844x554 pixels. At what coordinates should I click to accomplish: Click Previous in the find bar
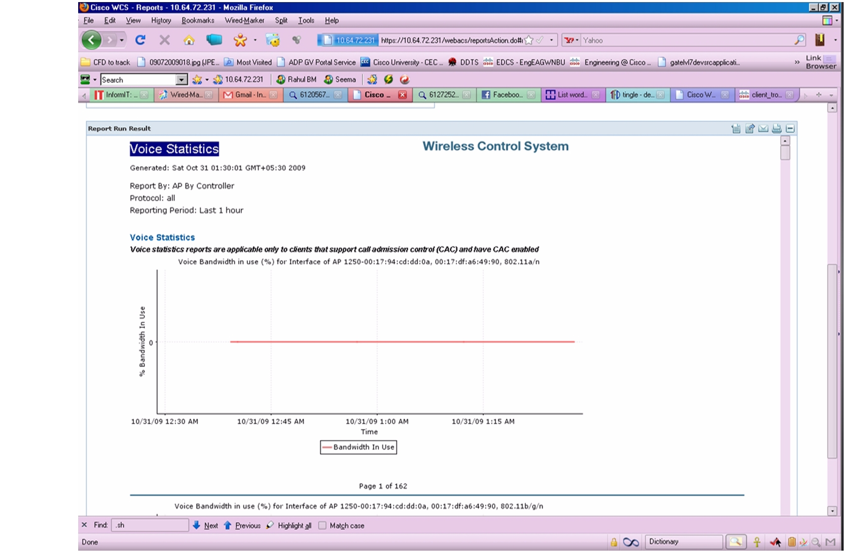point(242,525)
